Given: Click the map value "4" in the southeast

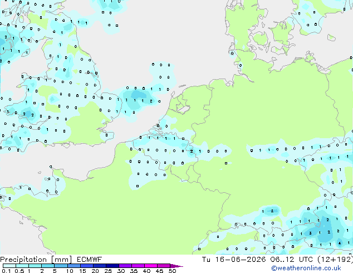Looking at the screenshot, I should coord(340,243).
